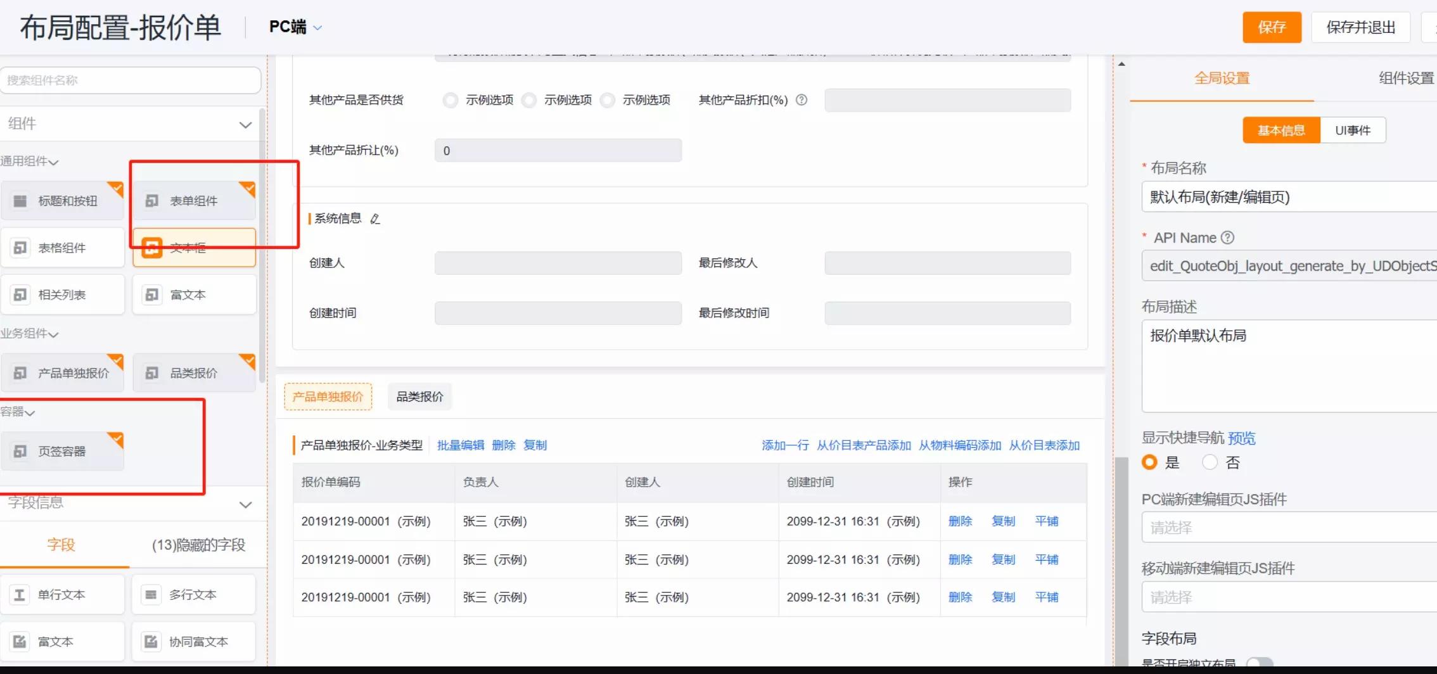
Task: Click the 从价目表添加 link
Action: (1044, 445)
